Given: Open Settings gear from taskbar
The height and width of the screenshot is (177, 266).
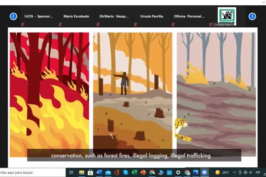Looking at the screenshot, I should coord(178,173).
